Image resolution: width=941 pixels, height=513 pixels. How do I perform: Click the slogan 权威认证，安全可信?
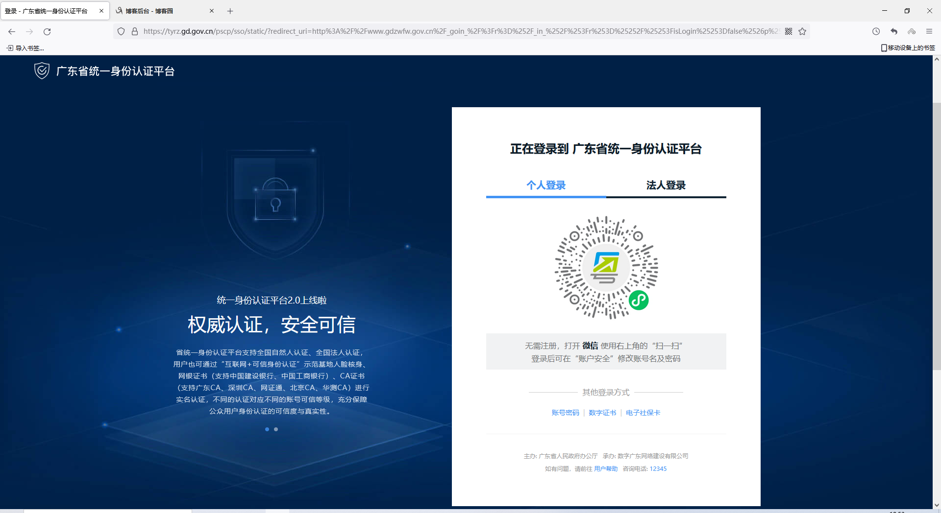(272, 325)
